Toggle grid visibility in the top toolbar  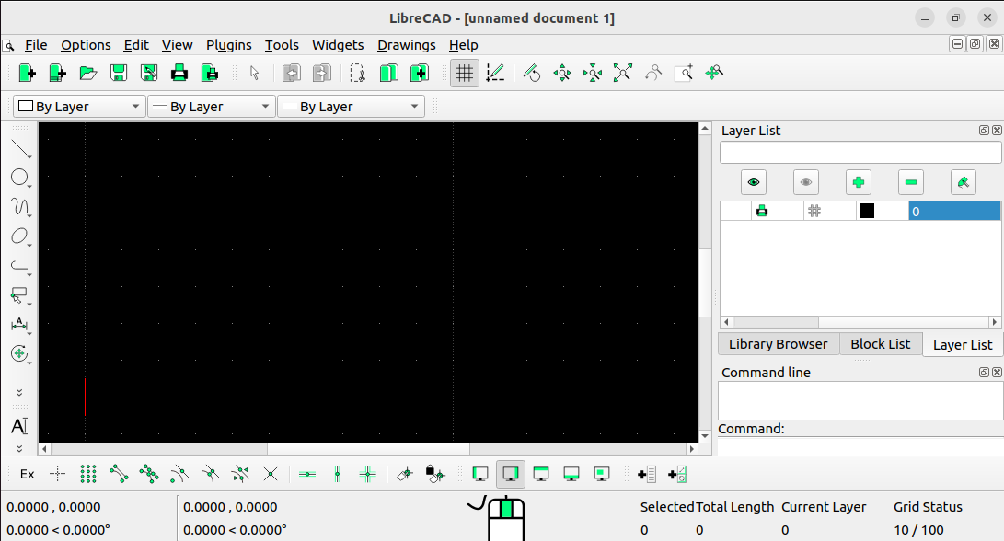(464, 72)
